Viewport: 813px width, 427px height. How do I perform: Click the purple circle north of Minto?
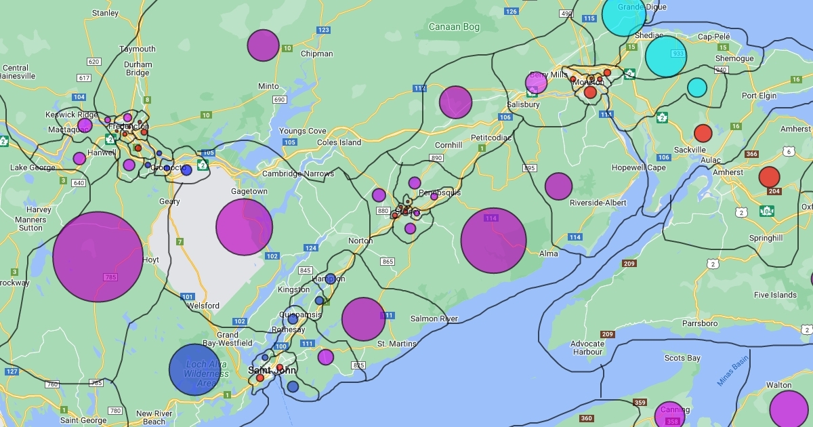click(x=263, y=45)
